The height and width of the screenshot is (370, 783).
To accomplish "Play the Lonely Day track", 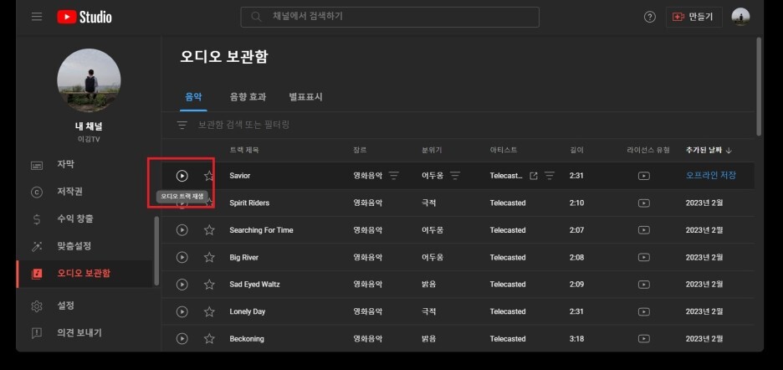I will pos(182,311).
